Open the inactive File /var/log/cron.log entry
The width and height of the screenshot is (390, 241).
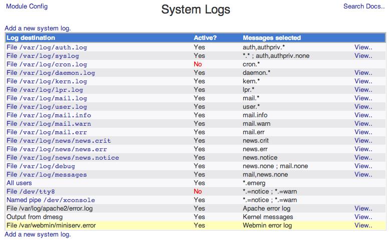(47, 64)
